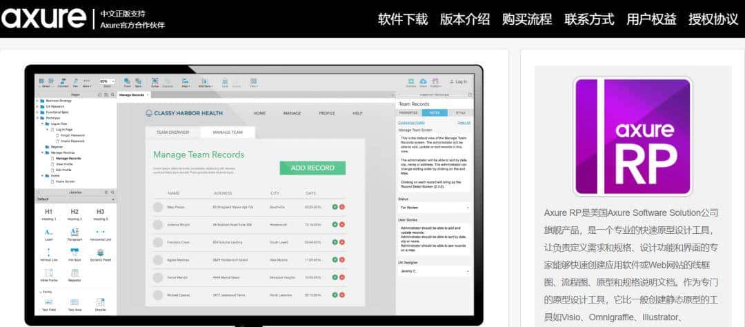This screenshot has height=327, width=745.
Task: Switch to the Properties inspector tab
Action: pyautogui.click(x=408, y=112)
